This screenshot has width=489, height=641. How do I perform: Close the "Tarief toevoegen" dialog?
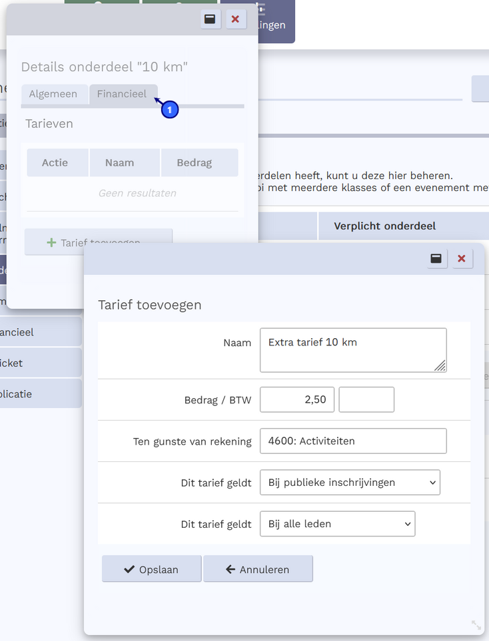(462, 259)
